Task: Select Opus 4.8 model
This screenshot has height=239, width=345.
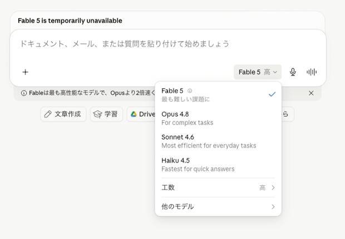Action: [x=218, y=118]
